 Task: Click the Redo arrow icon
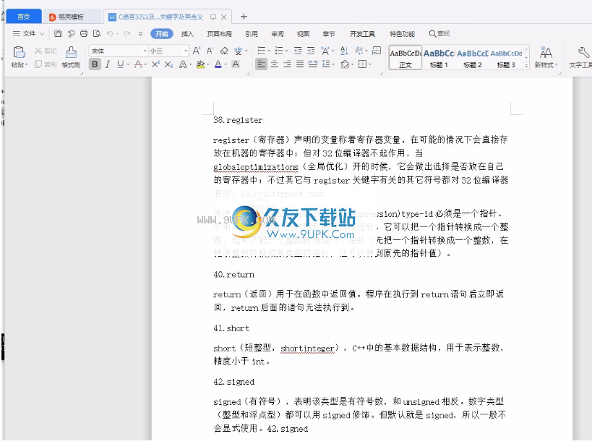coord(127,33)
